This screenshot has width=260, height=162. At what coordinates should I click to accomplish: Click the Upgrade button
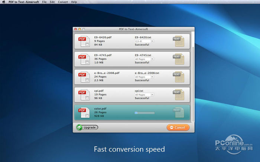click(87, 127)
